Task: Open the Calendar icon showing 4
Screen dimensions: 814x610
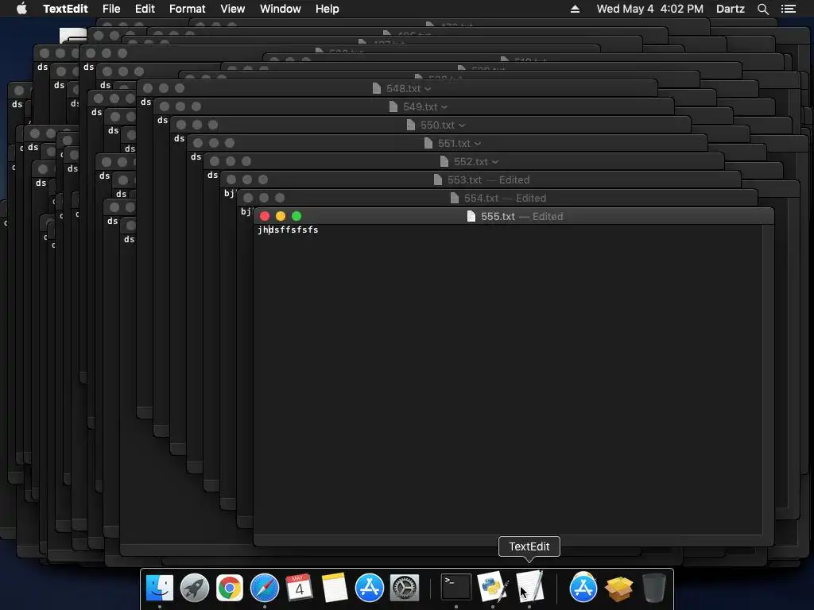Action: tap(300, 588)
